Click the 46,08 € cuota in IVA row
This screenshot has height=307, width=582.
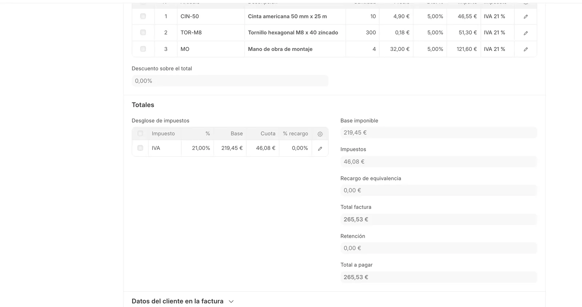tap(266, 148)
